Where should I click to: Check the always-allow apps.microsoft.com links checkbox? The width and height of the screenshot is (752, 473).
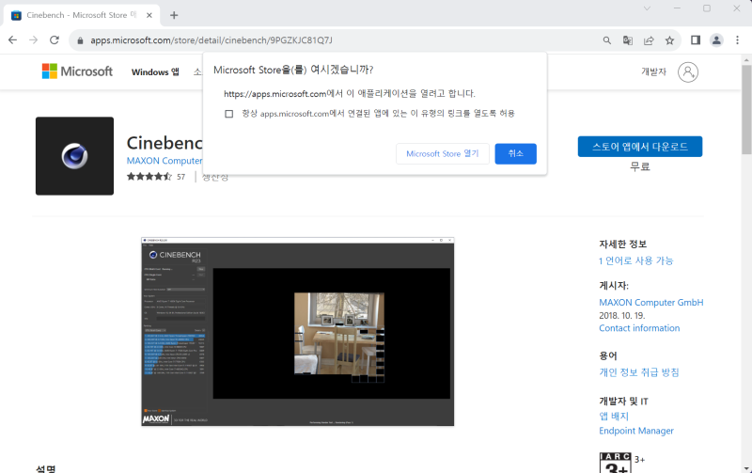coord(228,114)
